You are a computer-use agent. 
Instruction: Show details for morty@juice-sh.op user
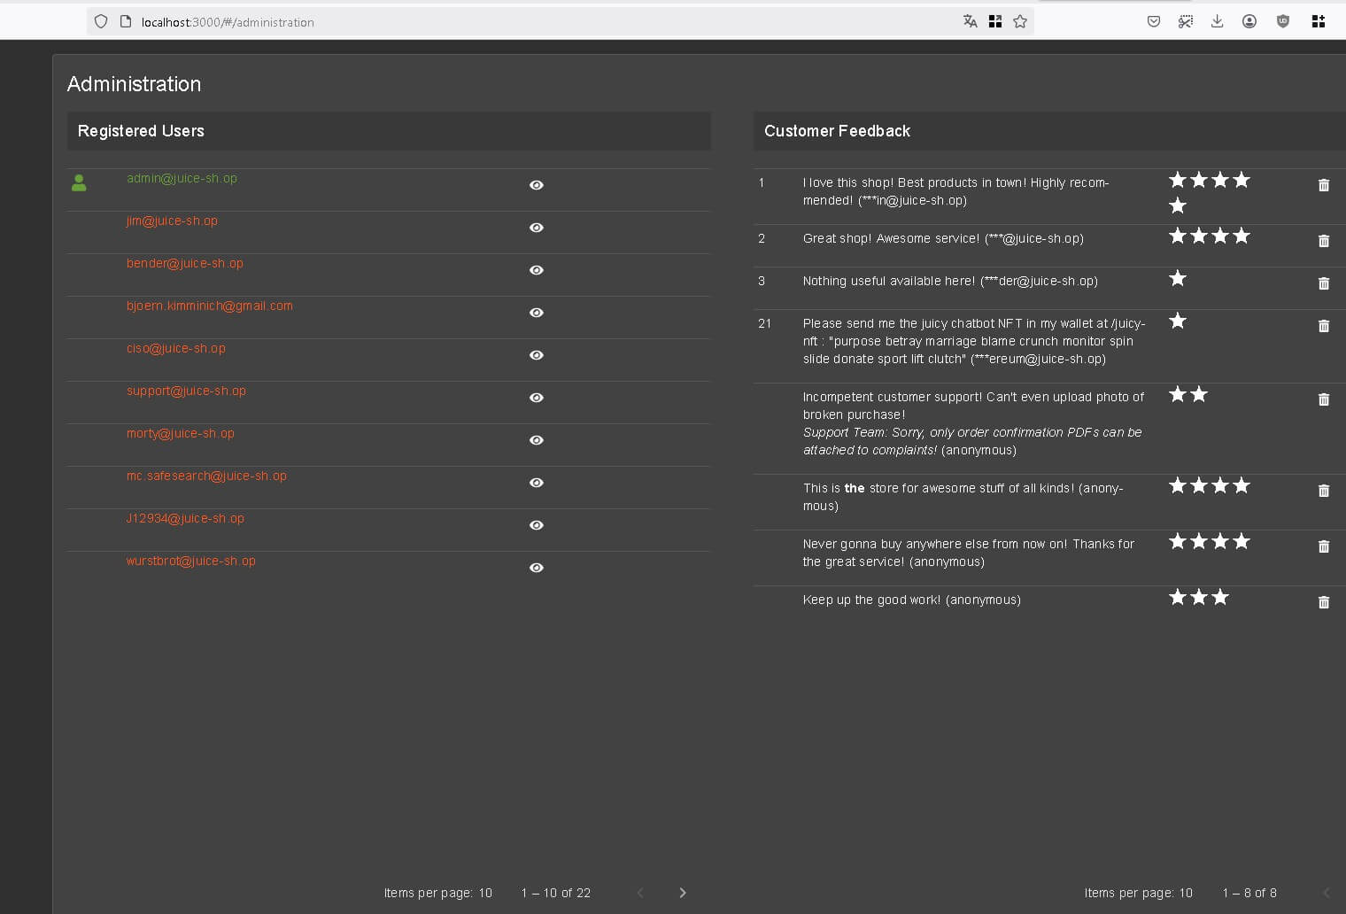pyautogui.click(x=536, y=440)
